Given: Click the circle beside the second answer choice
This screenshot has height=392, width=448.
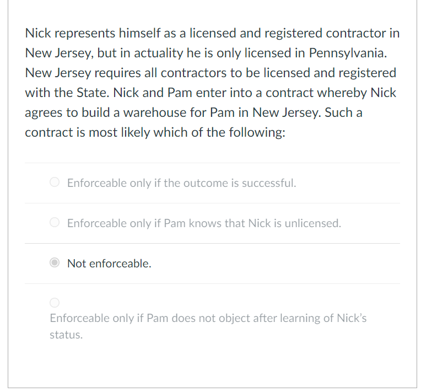Looking at the screenshot, I should tap(54, 222).
